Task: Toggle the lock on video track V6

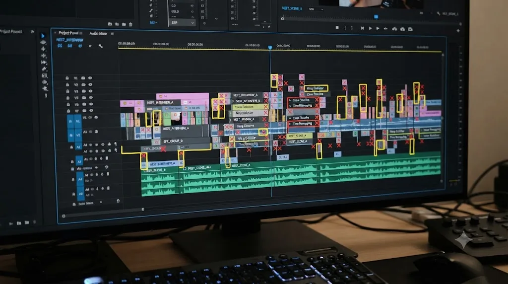Action: pos(68,104)
